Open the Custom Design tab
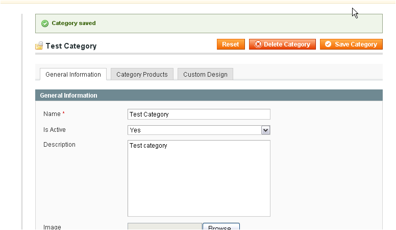Screen dimensions: 396x230 (205, 75)
